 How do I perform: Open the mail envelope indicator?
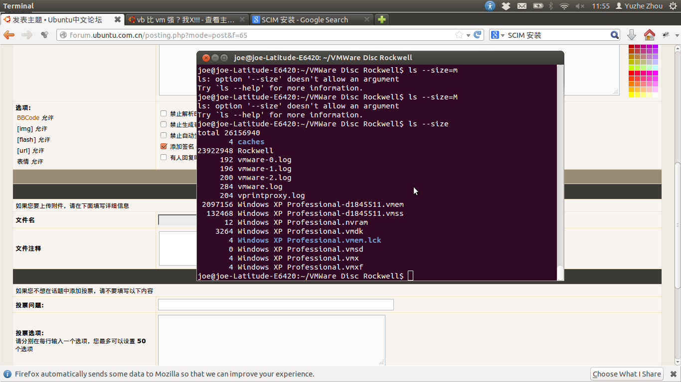521,6
